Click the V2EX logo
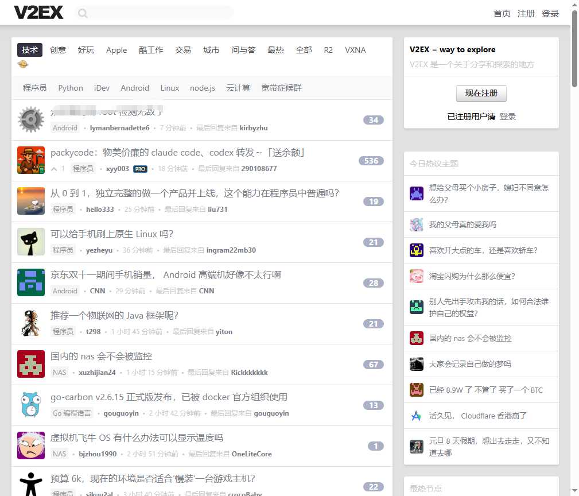 (38, 13)
